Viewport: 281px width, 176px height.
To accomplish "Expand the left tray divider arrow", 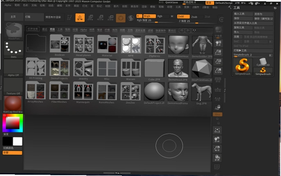I will click(1, 88).
